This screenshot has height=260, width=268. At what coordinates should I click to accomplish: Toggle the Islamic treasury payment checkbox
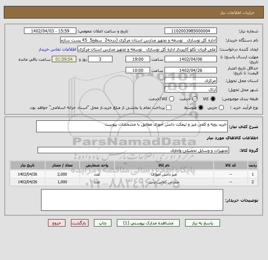(169, 107)
